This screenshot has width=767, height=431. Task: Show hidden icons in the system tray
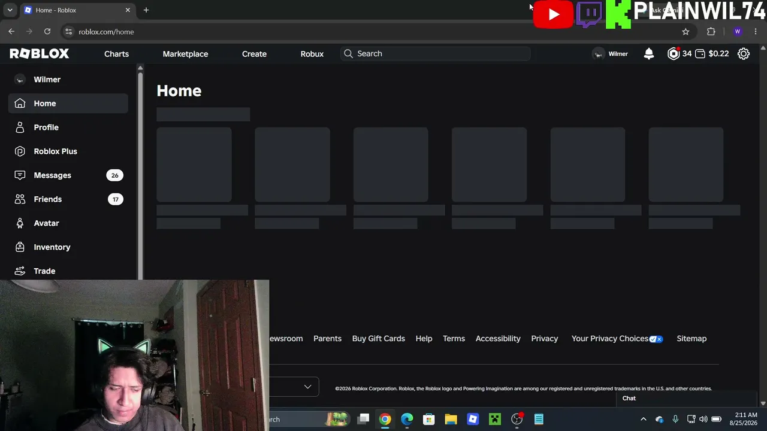point(644,419)
